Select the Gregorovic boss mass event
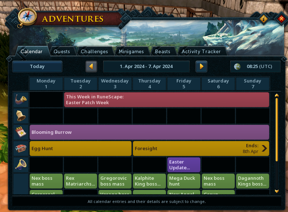Screen dimensions: 288x212 (x=115, y=181)
